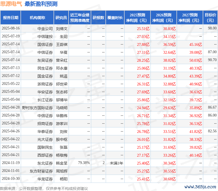Select the 目标价 column header

click(211, 18)
